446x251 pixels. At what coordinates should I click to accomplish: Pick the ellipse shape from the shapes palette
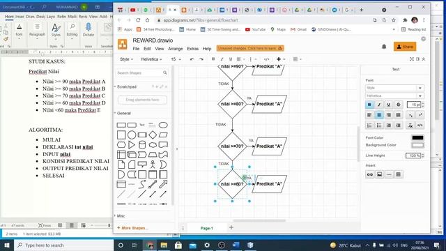tap(163, 125)
